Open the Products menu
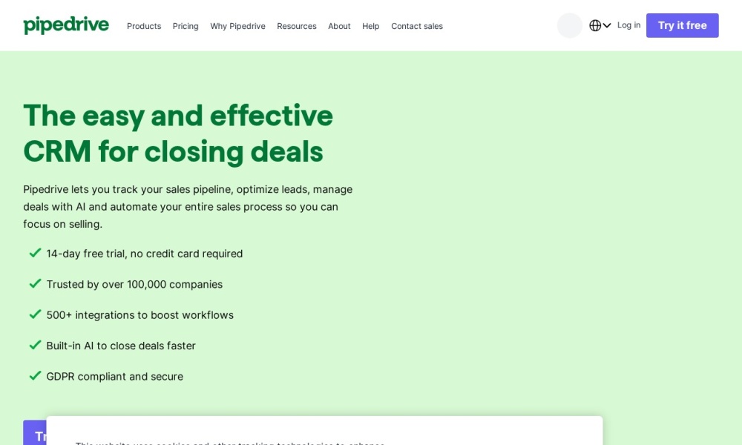This screenshot has height=445, width=742. tap(144, 26)
